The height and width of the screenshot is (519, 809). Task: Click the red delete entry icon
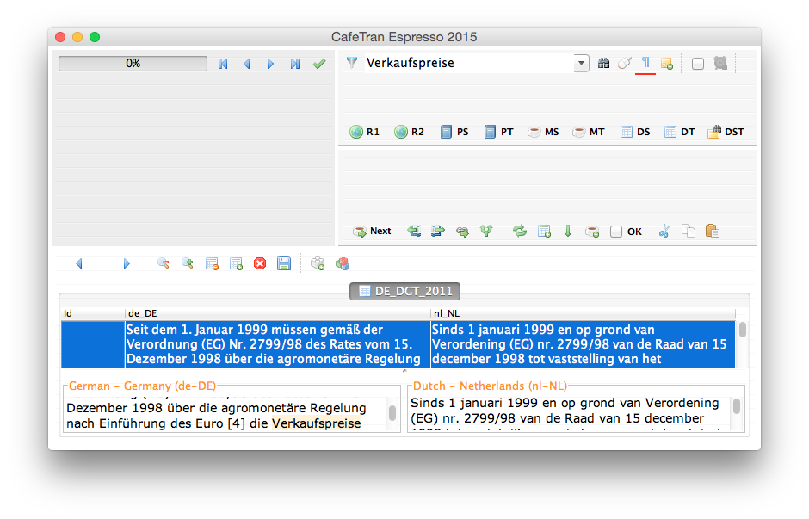pos(260,263)
